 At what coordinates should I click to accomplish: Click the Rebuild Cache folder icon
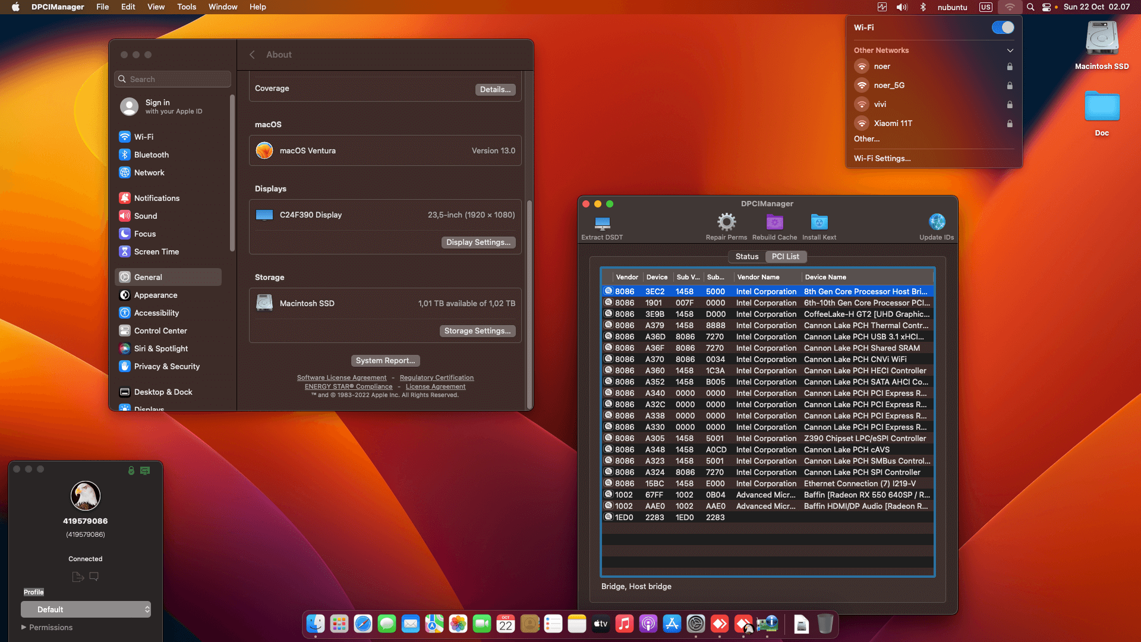point(774,222)
